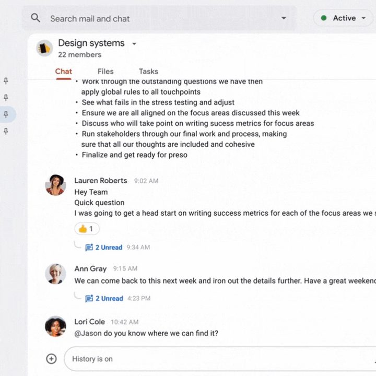Viewport: 376px width, 376px height.
Task: Click the bullet about writing sucess metrics
Action: [x=198, y=123]
